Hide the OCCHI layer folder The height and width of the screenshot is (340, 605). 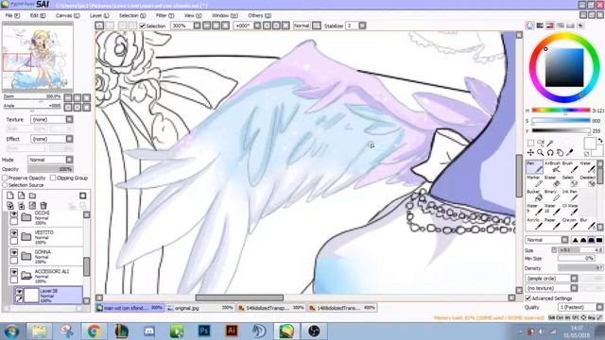[14, 214]
